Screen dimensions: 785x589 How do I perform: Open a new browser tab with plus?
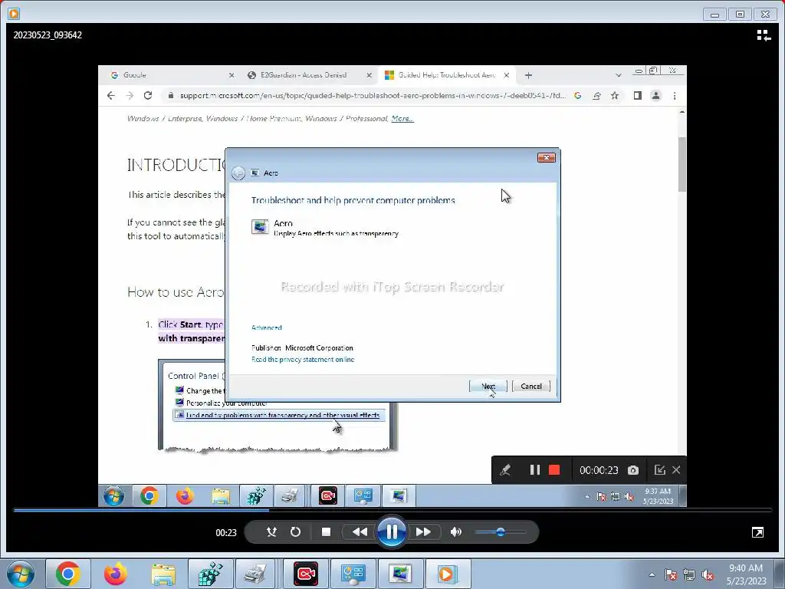pyautogui.click(x=528, y=75)
